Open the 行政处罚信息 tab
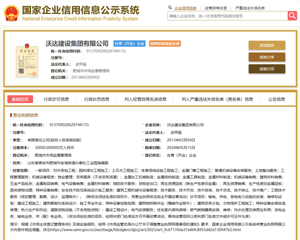300x240 pixels. point(97,99)
